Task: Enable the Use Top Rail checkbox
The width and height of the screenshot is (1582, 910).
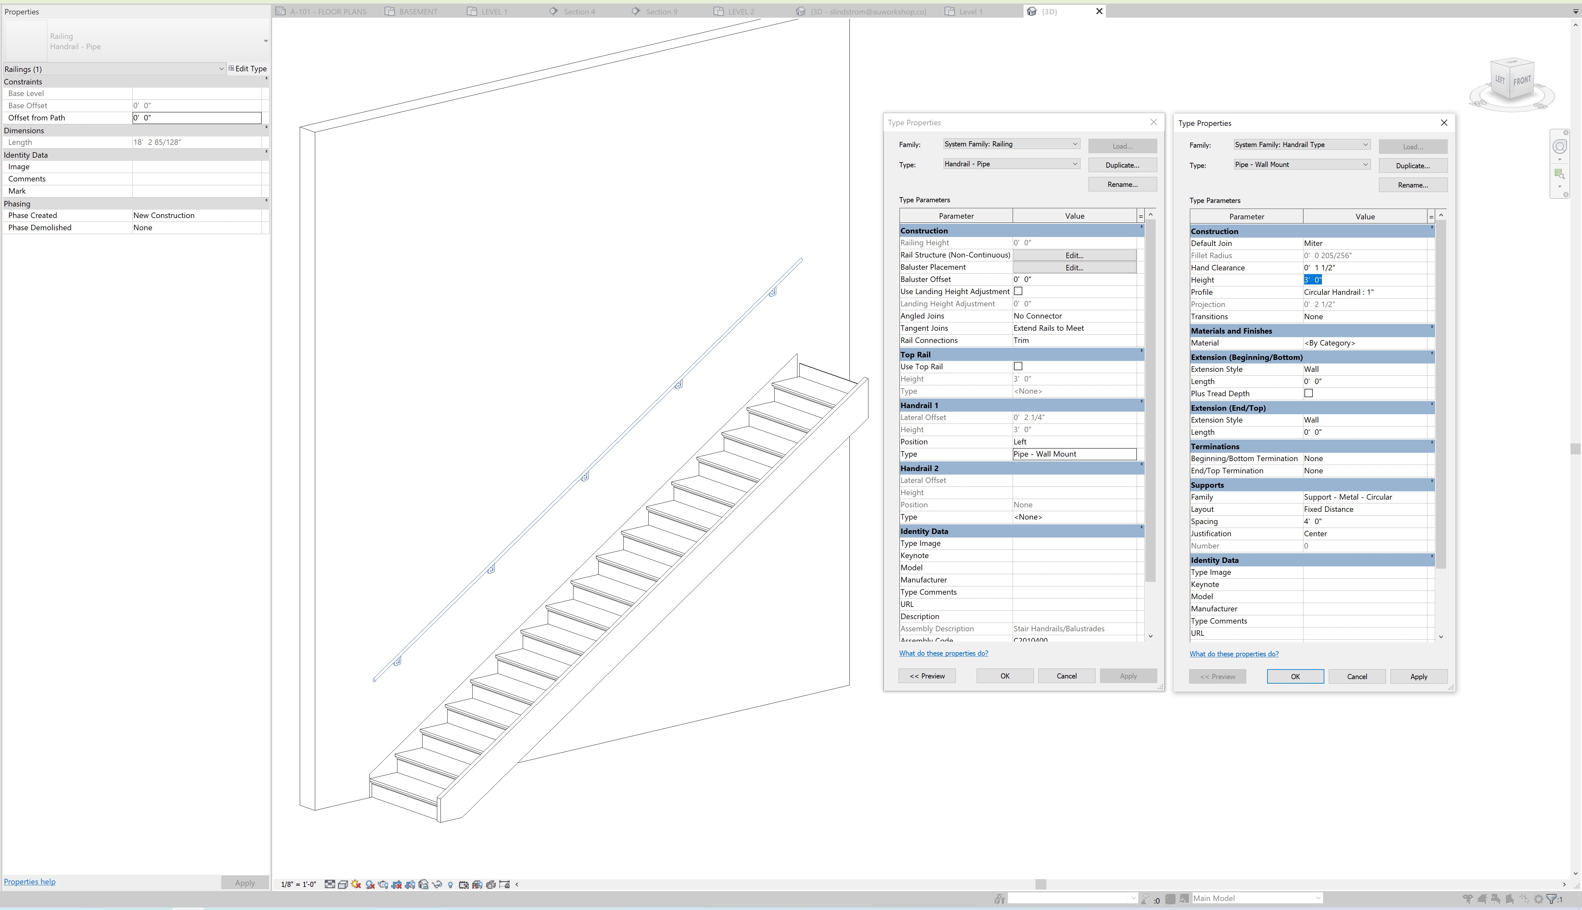Action: (1018, 366)
